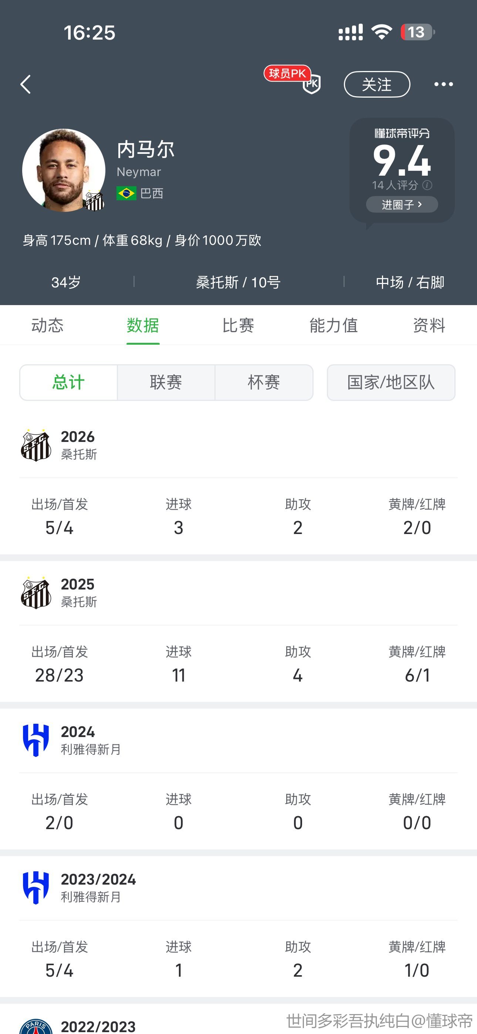The width and height of the screenshot is (477, 1034).
Task: Switch to the 动态 tab
Action: pyautogui.click(x=47, y=325)
